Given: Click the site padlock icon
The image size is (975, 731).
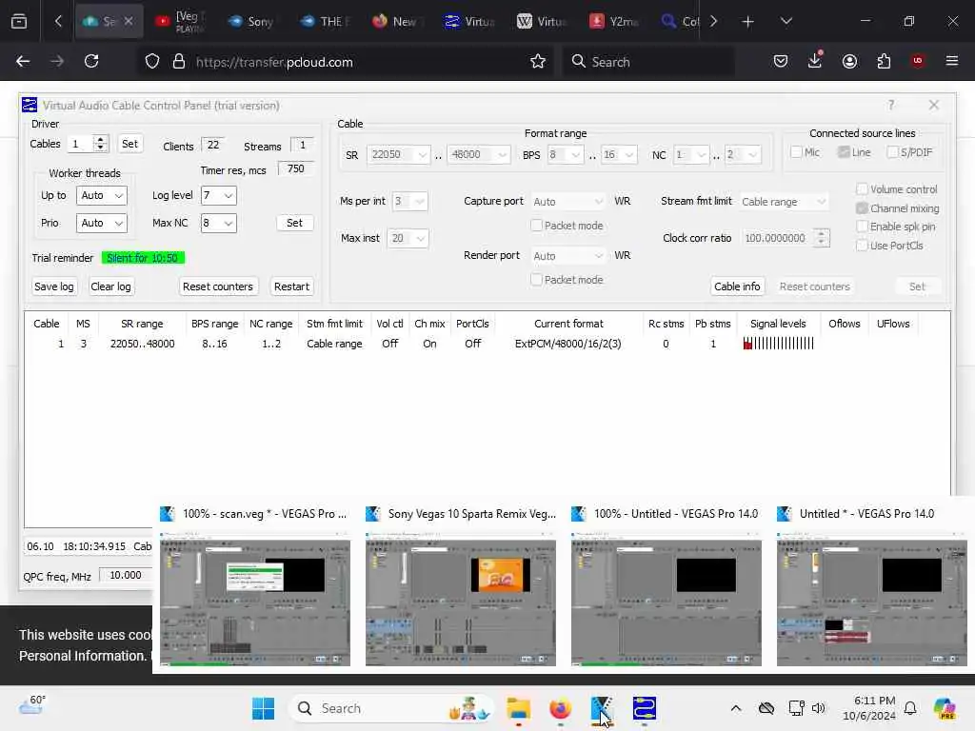Looking at the screenshot, I should click(179, 62).
